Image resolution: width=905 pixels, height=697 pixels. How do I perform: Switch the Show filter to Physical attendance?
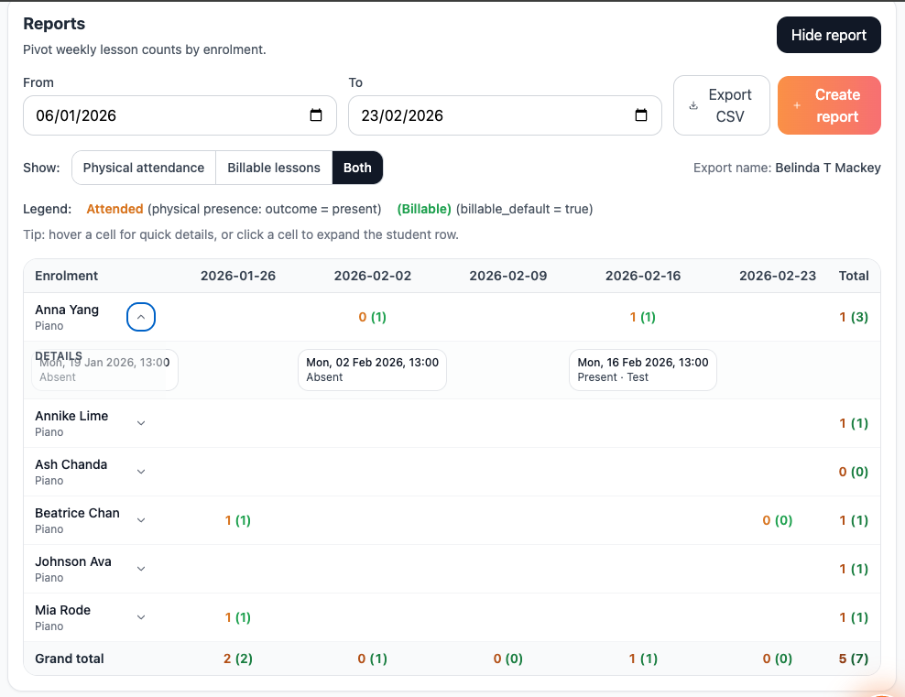point(143,168)
